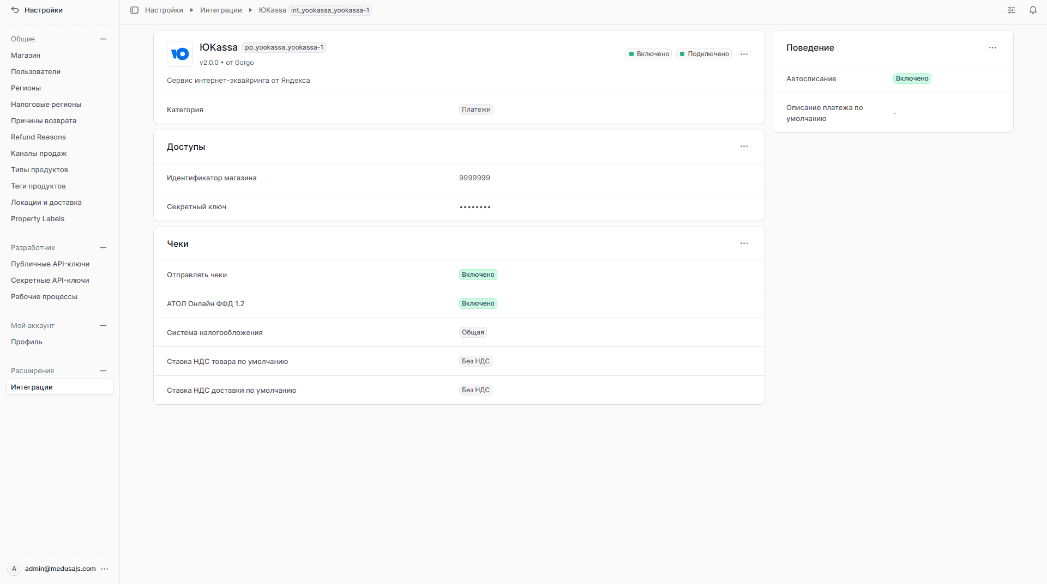Screen dimensions: 1047x584
Task: Click Без НДС badge for товара rate
Action: pos(476,361)
